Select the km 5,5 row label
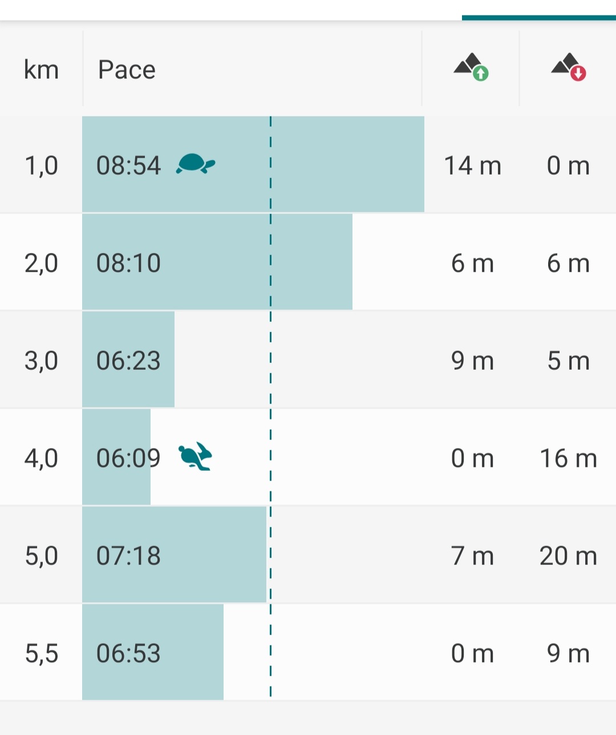Viewport: 616px width, 735px height. coord(42,653)
